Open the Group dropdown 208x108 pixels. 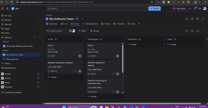(95, 31)
